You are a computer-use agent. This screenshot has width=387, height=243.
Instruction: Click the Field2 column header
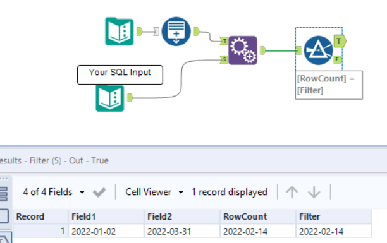(182, 216)
